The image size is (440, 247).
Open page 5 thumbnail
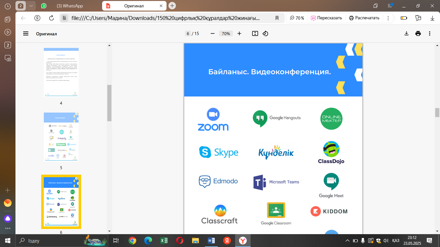[x=61, y=137]
